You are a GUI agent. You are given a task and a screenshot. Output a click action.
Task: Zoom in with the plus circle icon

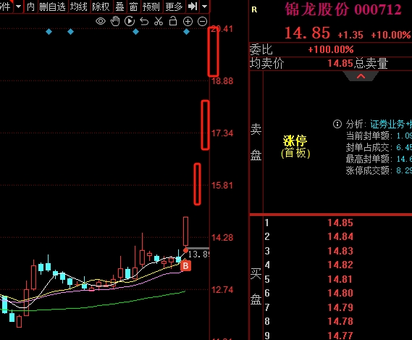(188, 21)
